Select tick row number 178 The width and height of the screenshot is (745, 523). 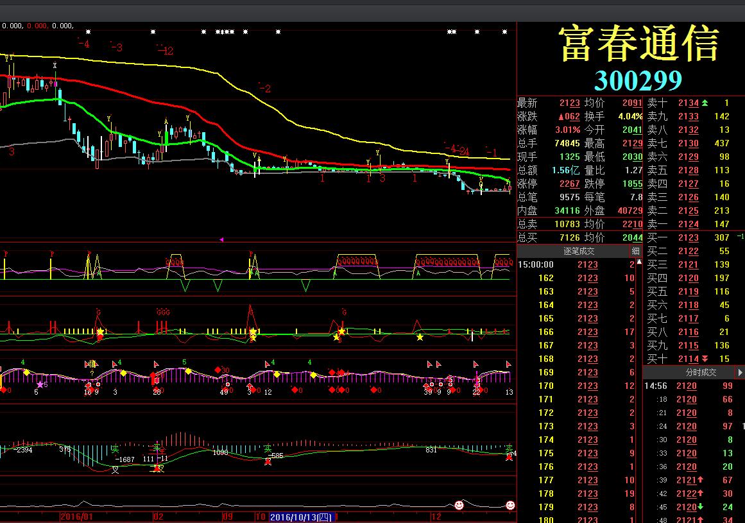pyautogui.click(x=577, y=493)
